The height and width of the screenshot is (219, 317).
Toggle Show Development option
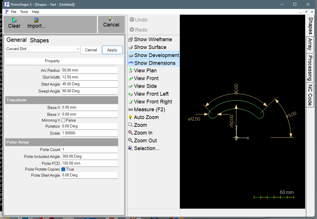coord(154,55)
